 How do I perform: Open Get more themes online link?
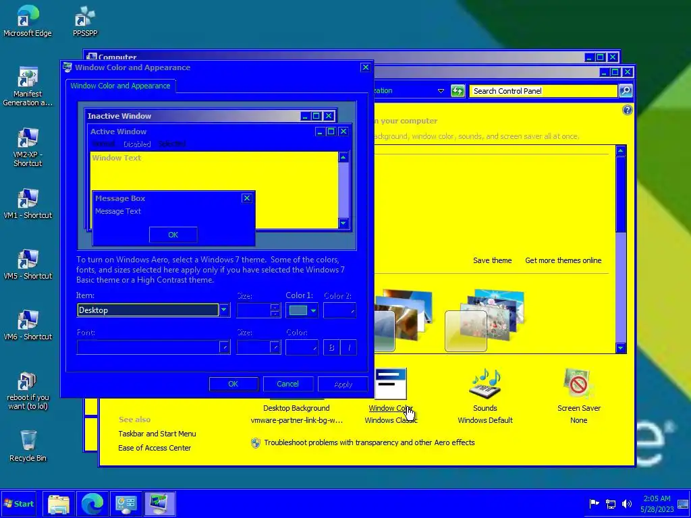click(563, 260)
